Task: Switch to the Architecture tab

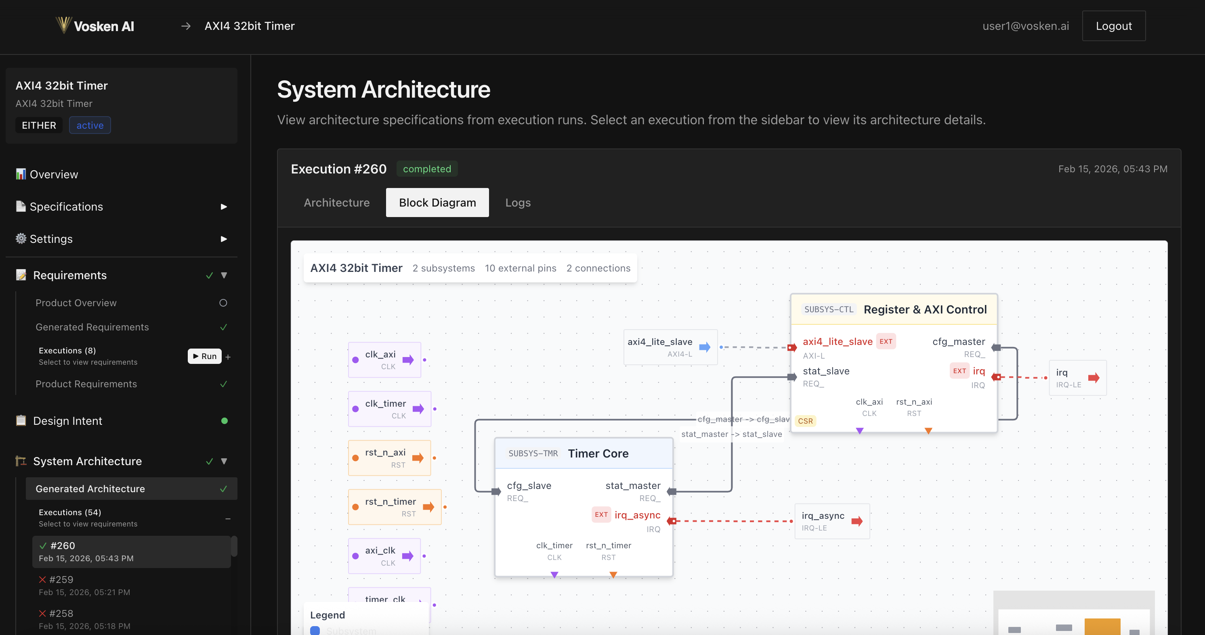Action: click(337, 203)
